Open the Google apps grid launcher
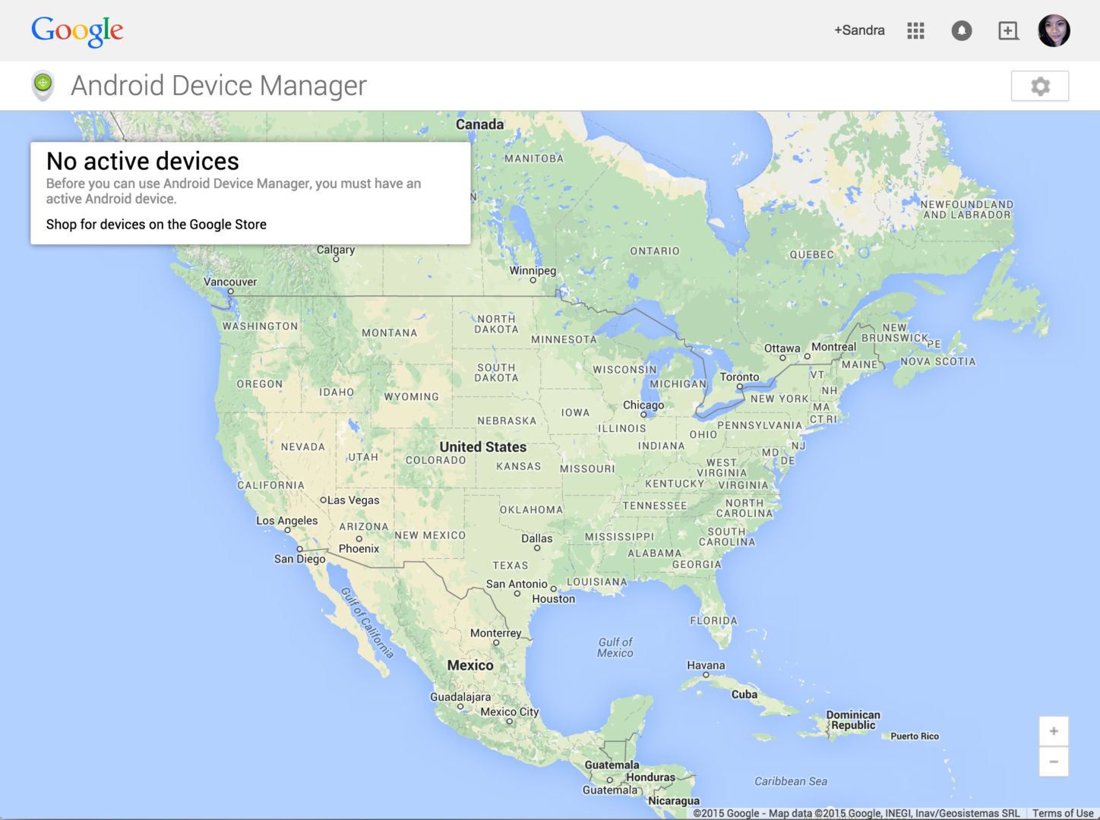The height and width of the screenshot is (820, 1100). pyautogui.click(x=915, y=30)
